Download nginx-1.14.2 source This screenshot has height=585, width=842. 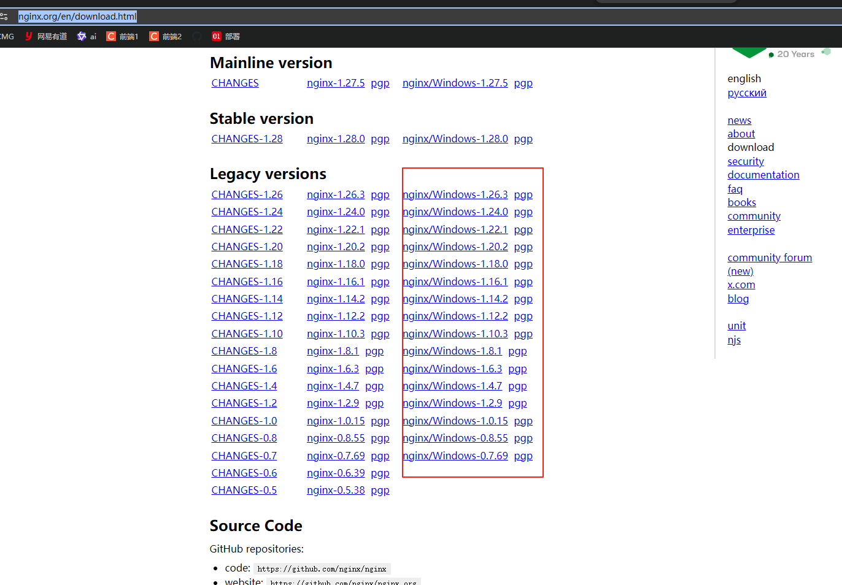tap(336, 299)
